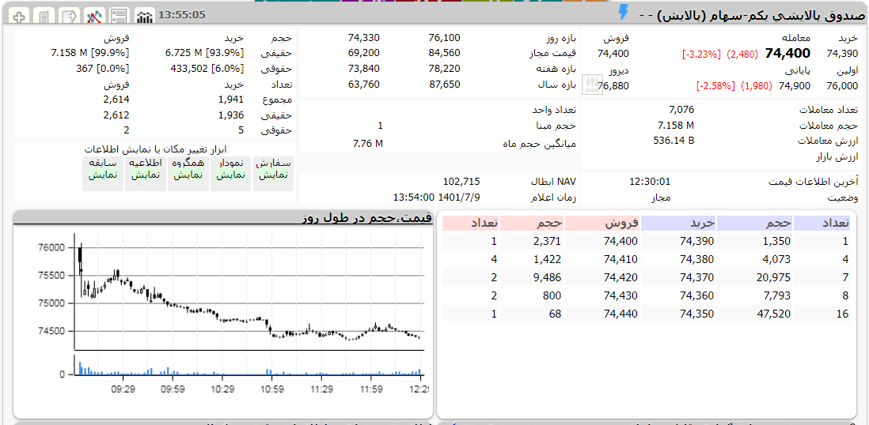The height and width of the screenshot is (425, 869).
Task: Click the chart title قیمت،حجم در طول روز
Action: pyautogui.click(x=367, y=217)
